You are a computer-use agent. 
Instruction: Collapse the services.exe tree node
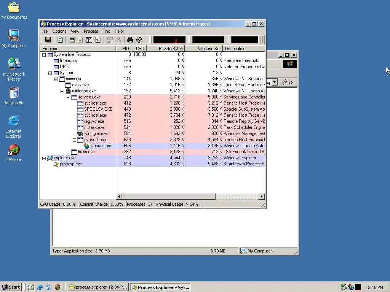[69, 97]
